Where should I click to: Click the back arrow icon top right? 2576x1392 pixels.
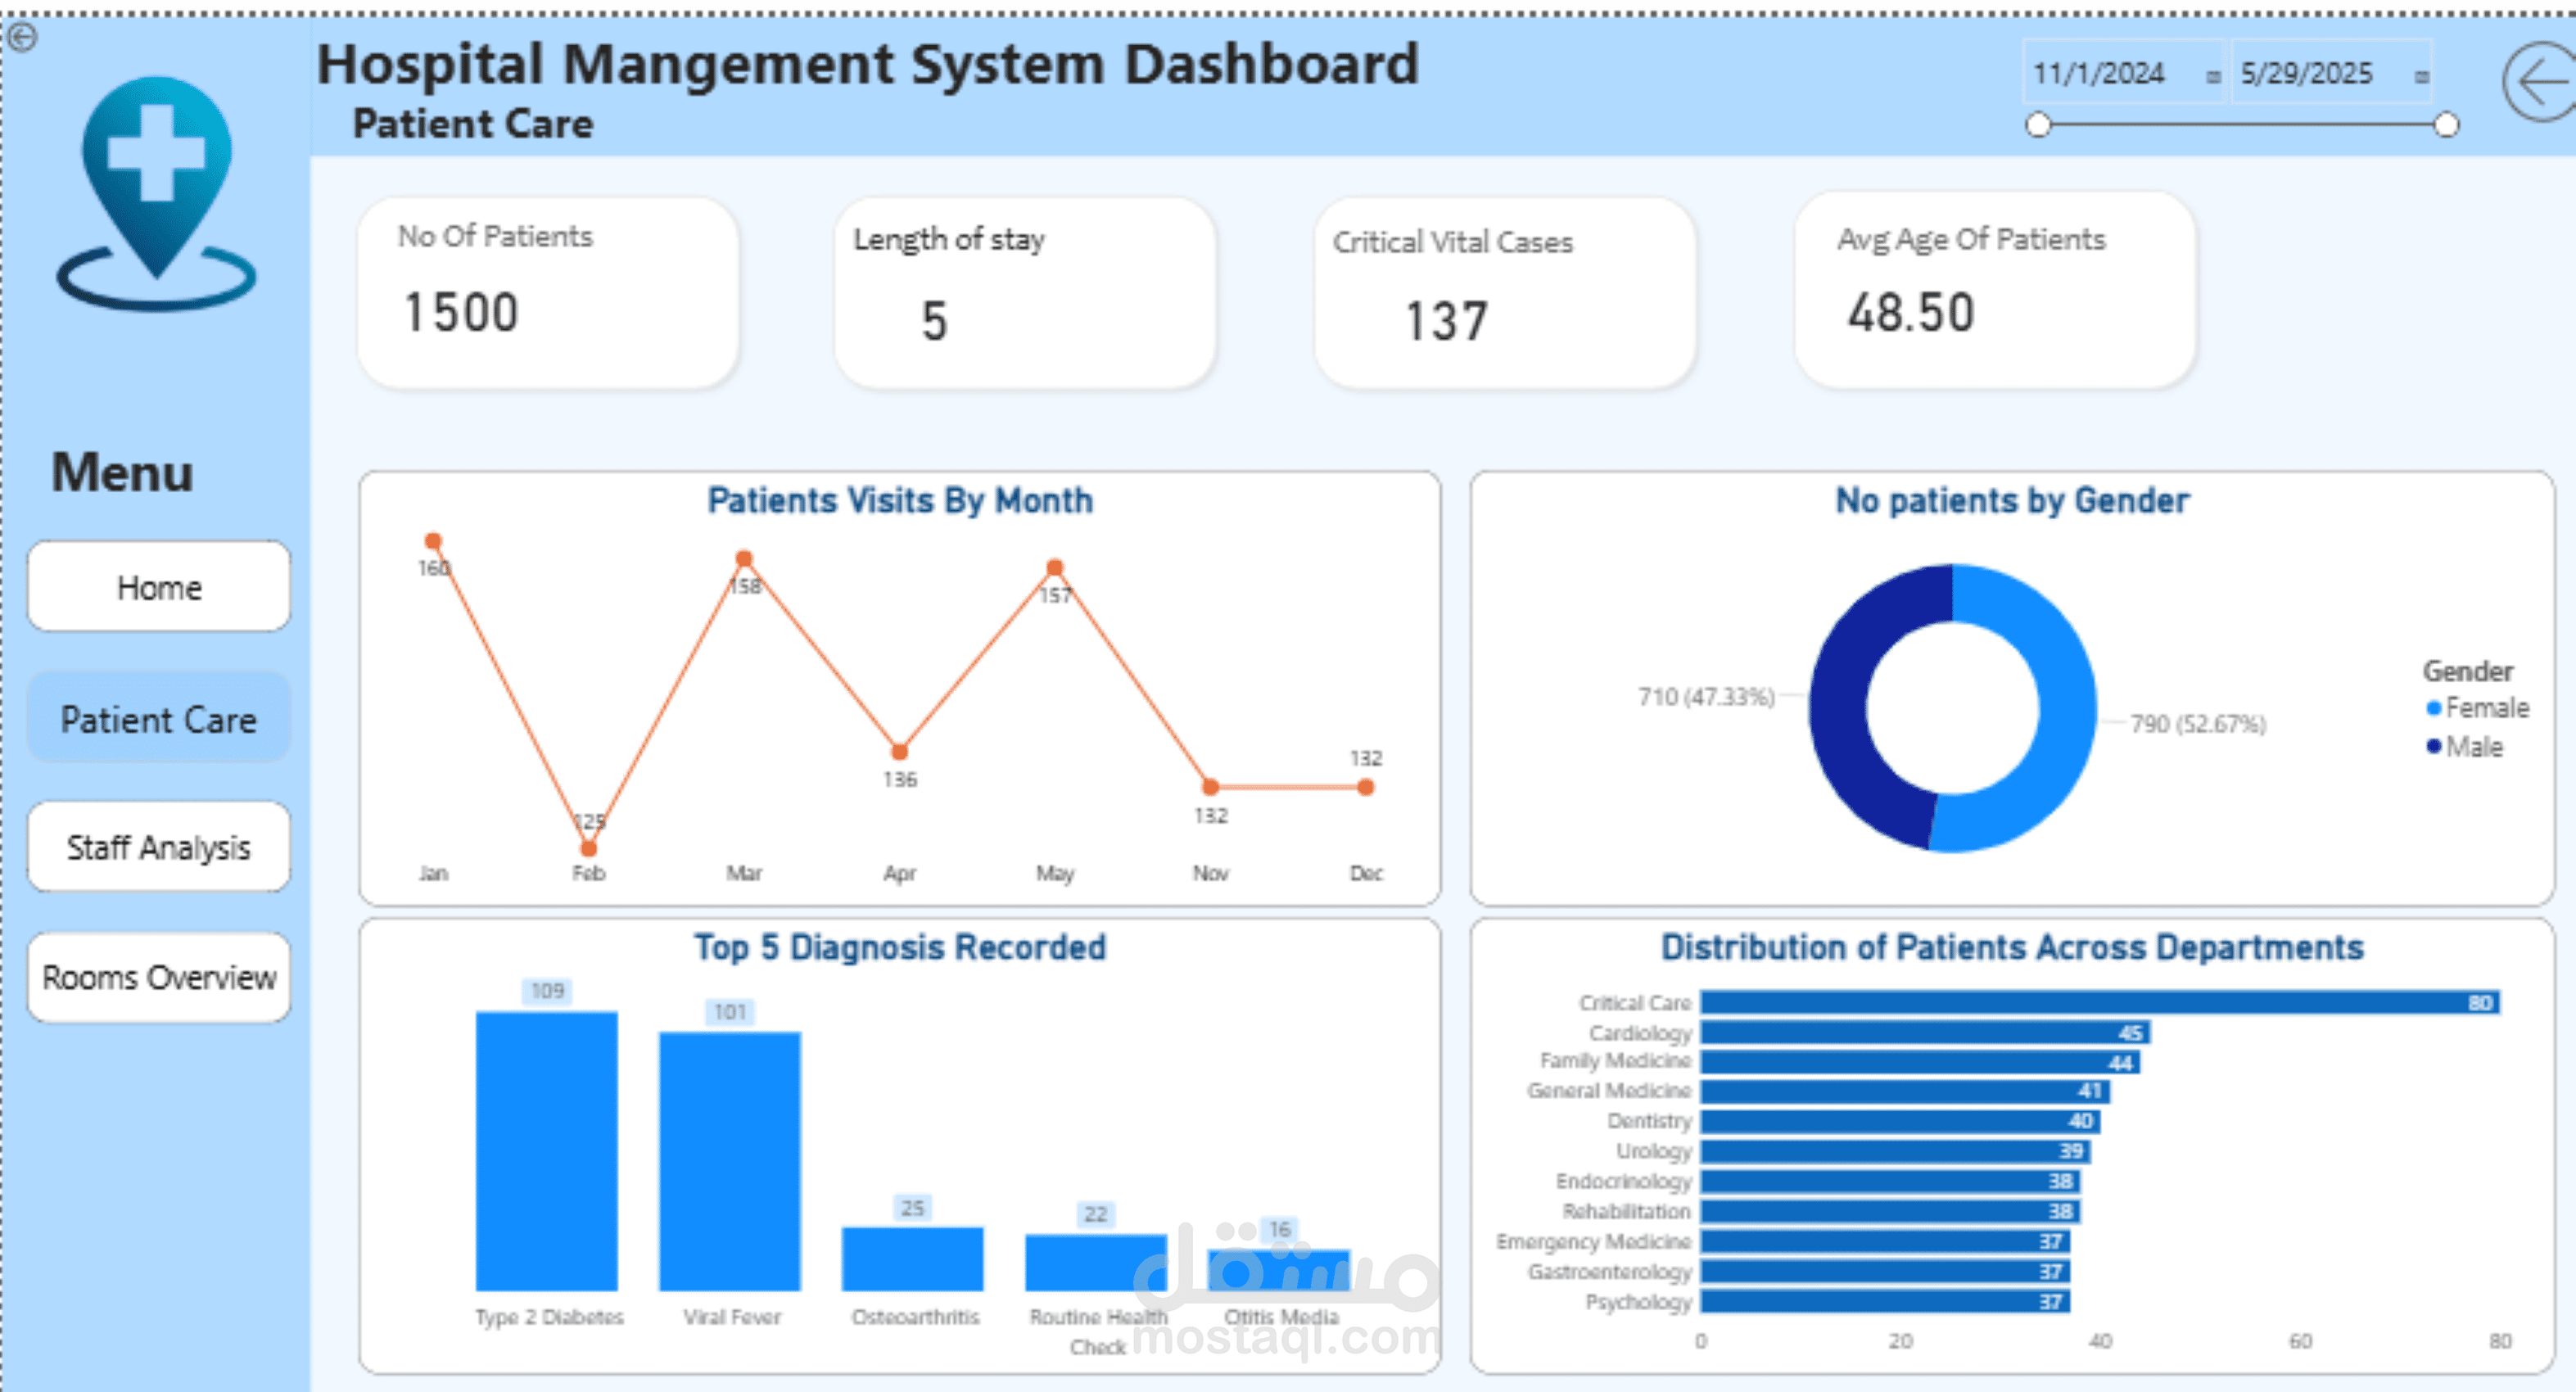tap(2541, 83)
